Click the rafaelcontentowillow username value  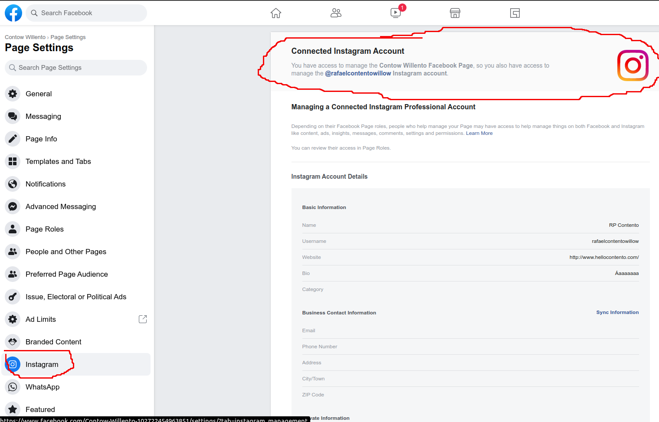click(x=615, y=241)
